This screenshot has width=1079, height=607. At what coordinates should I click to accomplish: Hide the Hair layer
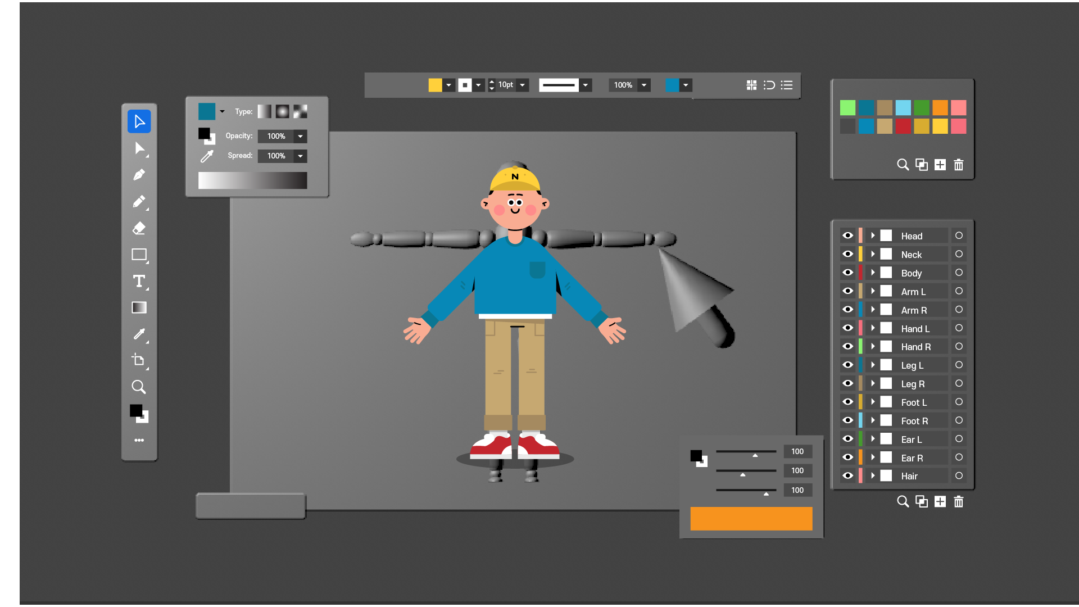[x=847, y=475]
